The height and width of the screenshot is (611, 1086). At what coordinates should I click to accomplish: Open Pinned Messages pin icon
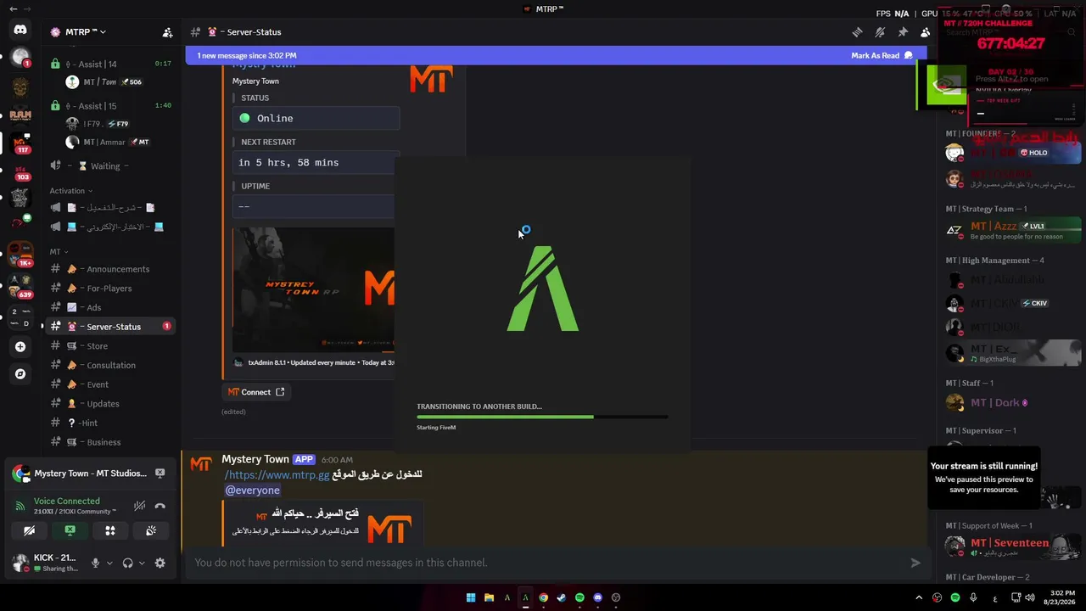[903, 32]
